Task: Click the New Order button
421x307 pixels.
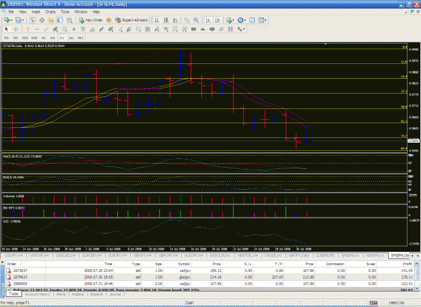Action: tap(91, 20)
